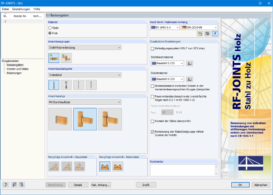Choose the bolt fastener icon
273x195 pixels.
(66, 85)
